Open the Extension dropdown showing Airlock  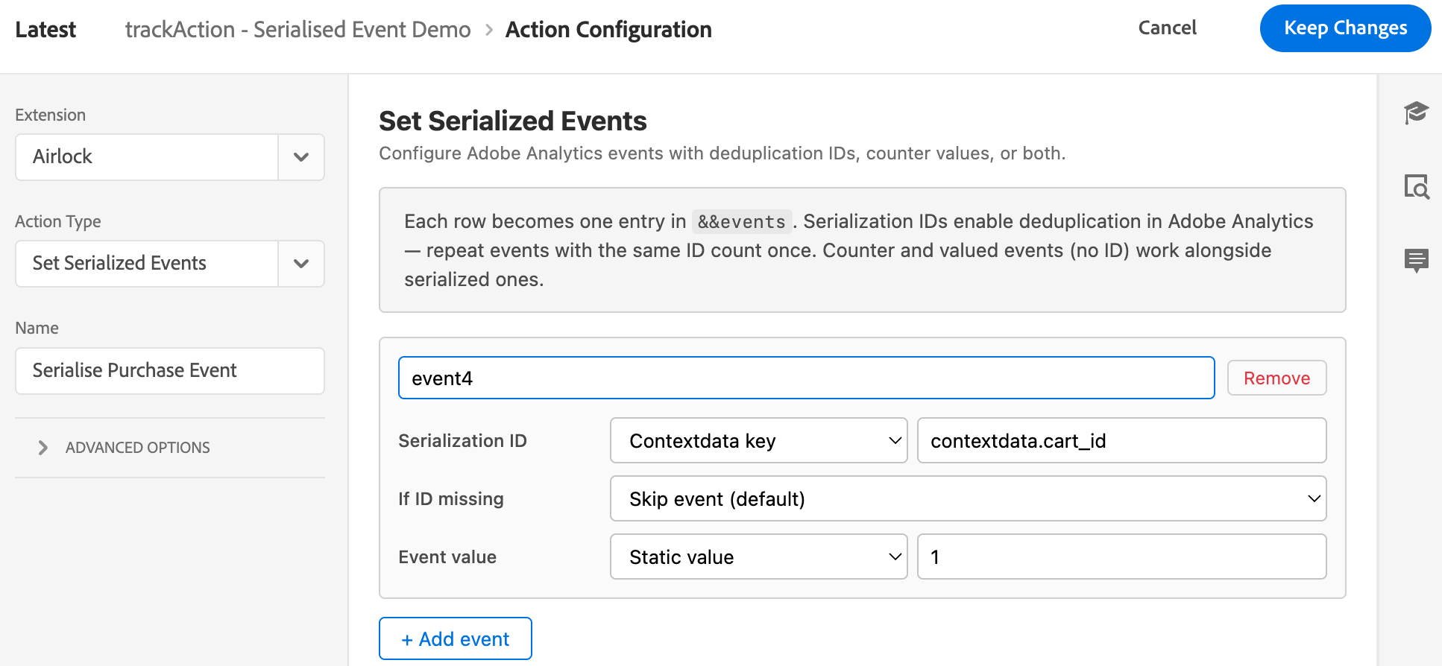point(170,157)
